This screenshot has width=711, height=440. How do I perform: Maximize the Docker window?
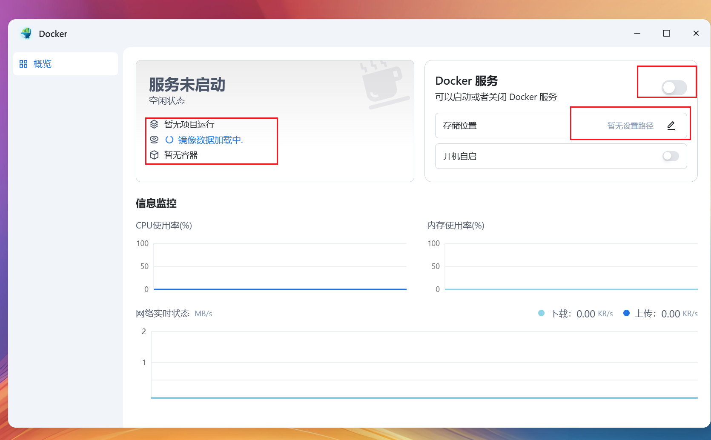click(667, 33)
